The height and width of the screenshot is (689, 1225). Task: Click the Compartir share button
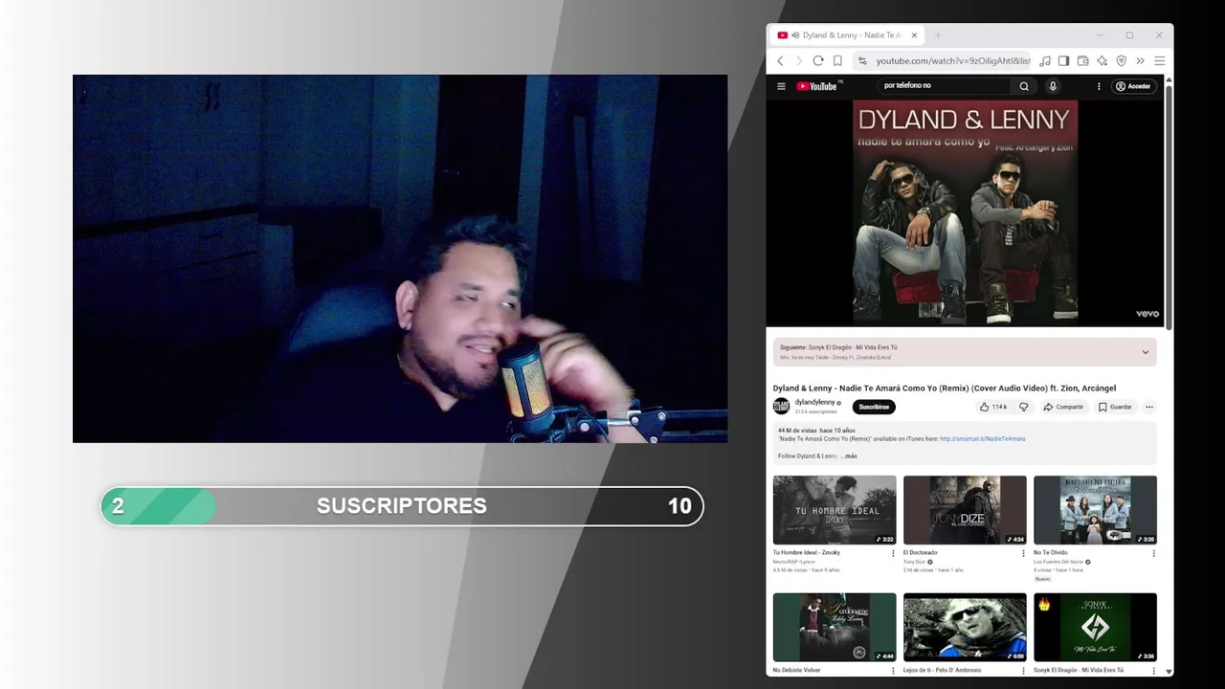1063,407
